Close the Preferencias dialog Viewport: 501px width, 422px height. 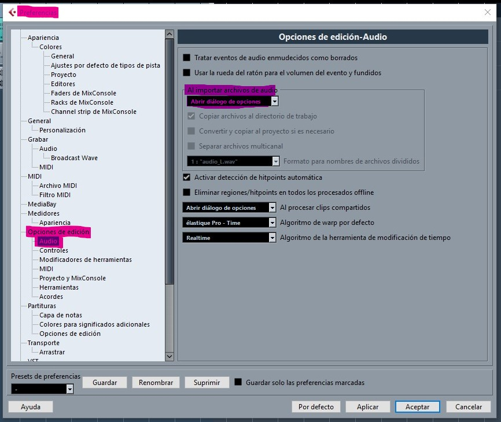[x=487, y=12]
